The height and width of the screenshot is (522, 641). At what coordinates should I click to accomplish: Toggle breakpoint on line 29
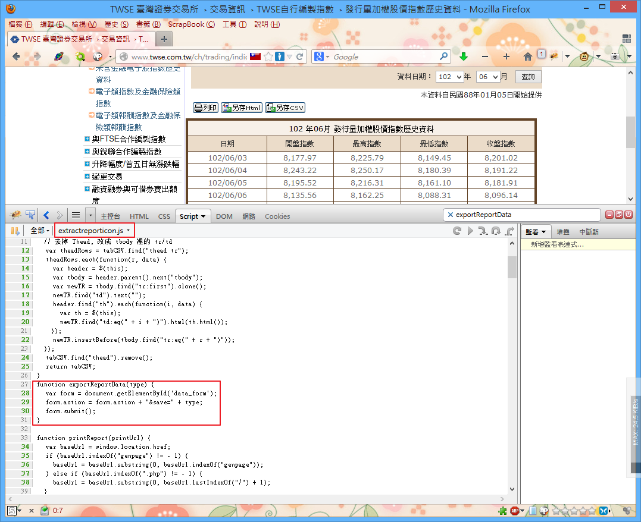(26, 402)
